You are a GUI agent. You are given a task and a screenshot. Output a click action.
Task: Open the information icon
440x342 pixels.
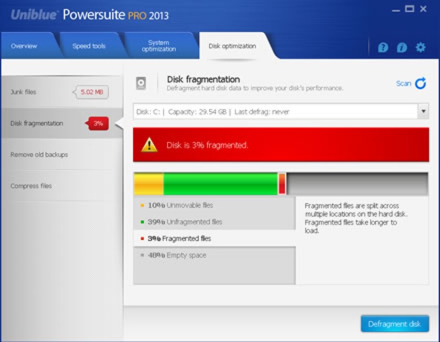click(x=402, y=48)
